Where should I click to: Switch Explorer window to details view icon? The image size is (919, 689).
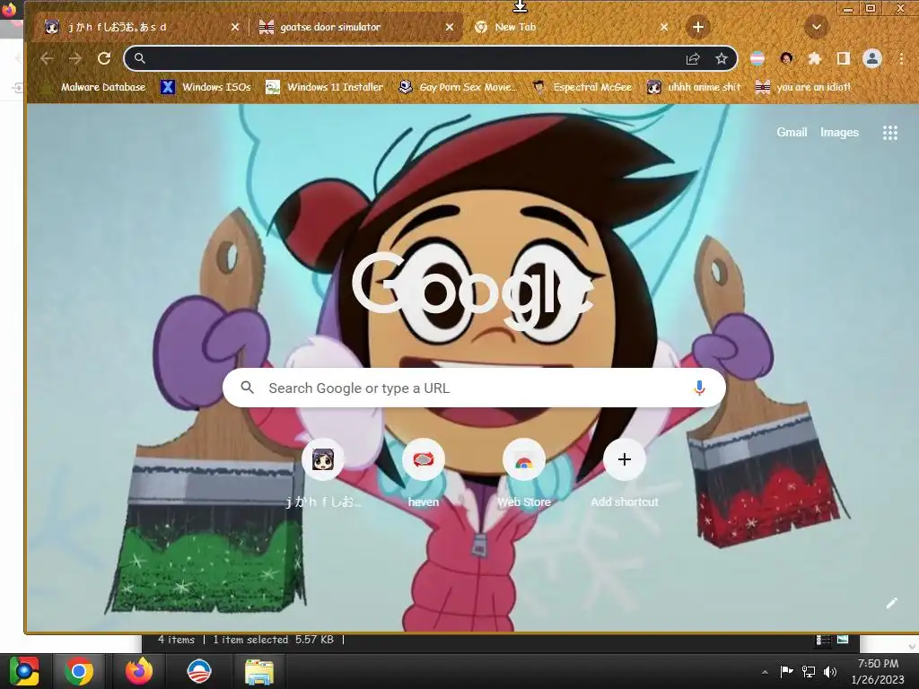pyautogui.click(x=823, y=641)
